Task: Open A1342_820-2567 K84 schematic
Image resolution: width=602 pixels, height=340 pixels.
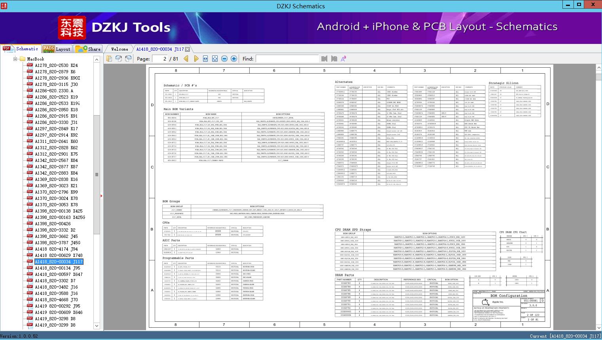Action: pos(56,160)
